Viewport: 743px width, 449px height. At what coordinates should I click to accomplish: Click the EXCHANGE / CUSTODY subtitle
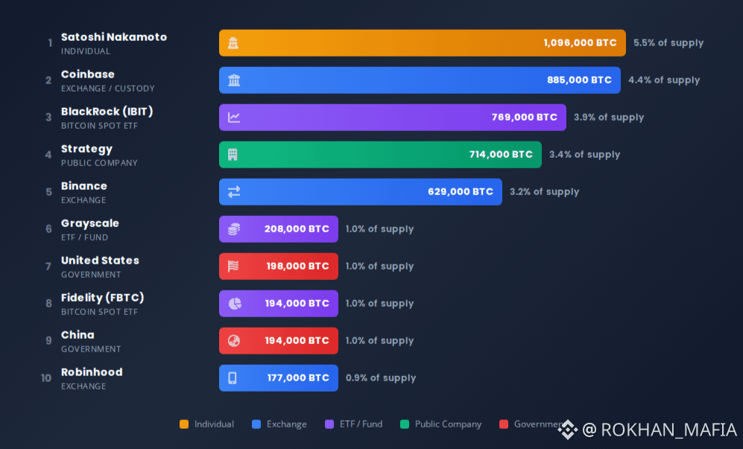pyautogui.click(x=108, y=89)
